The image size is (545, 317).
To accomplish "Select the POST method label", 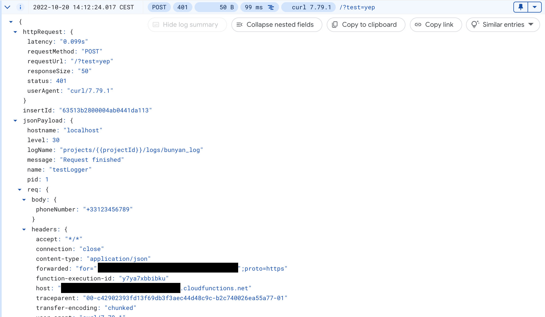I will (x=158, y=8).
